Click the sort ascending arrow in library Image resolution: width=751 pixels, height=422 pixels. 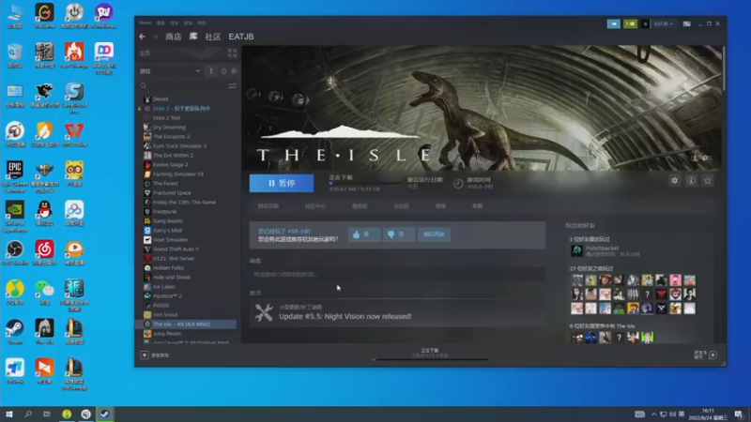click(x=211, y=71)
